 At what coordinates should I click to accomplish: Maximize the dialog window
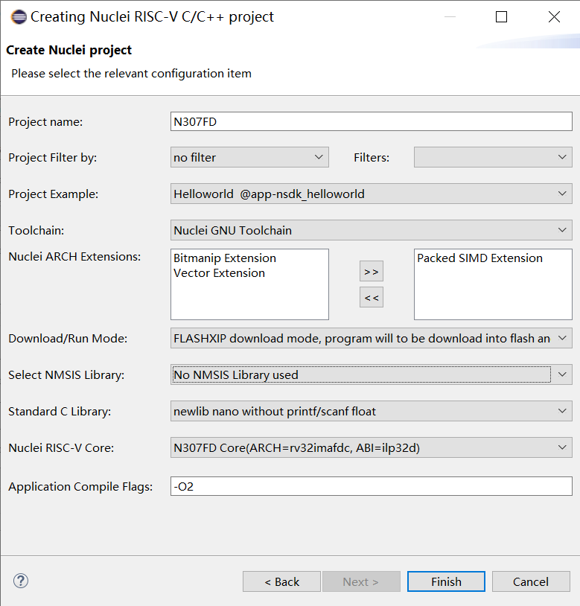(502, 16)
